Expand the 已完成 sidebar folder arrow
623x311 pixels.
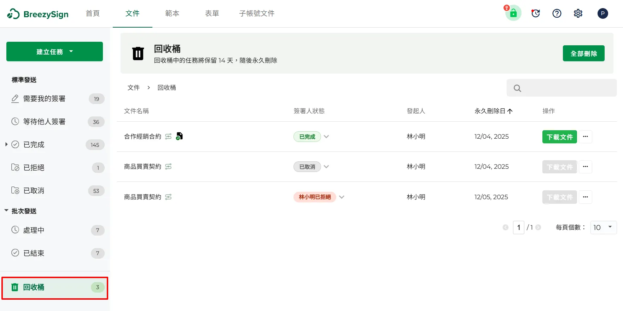6,144
